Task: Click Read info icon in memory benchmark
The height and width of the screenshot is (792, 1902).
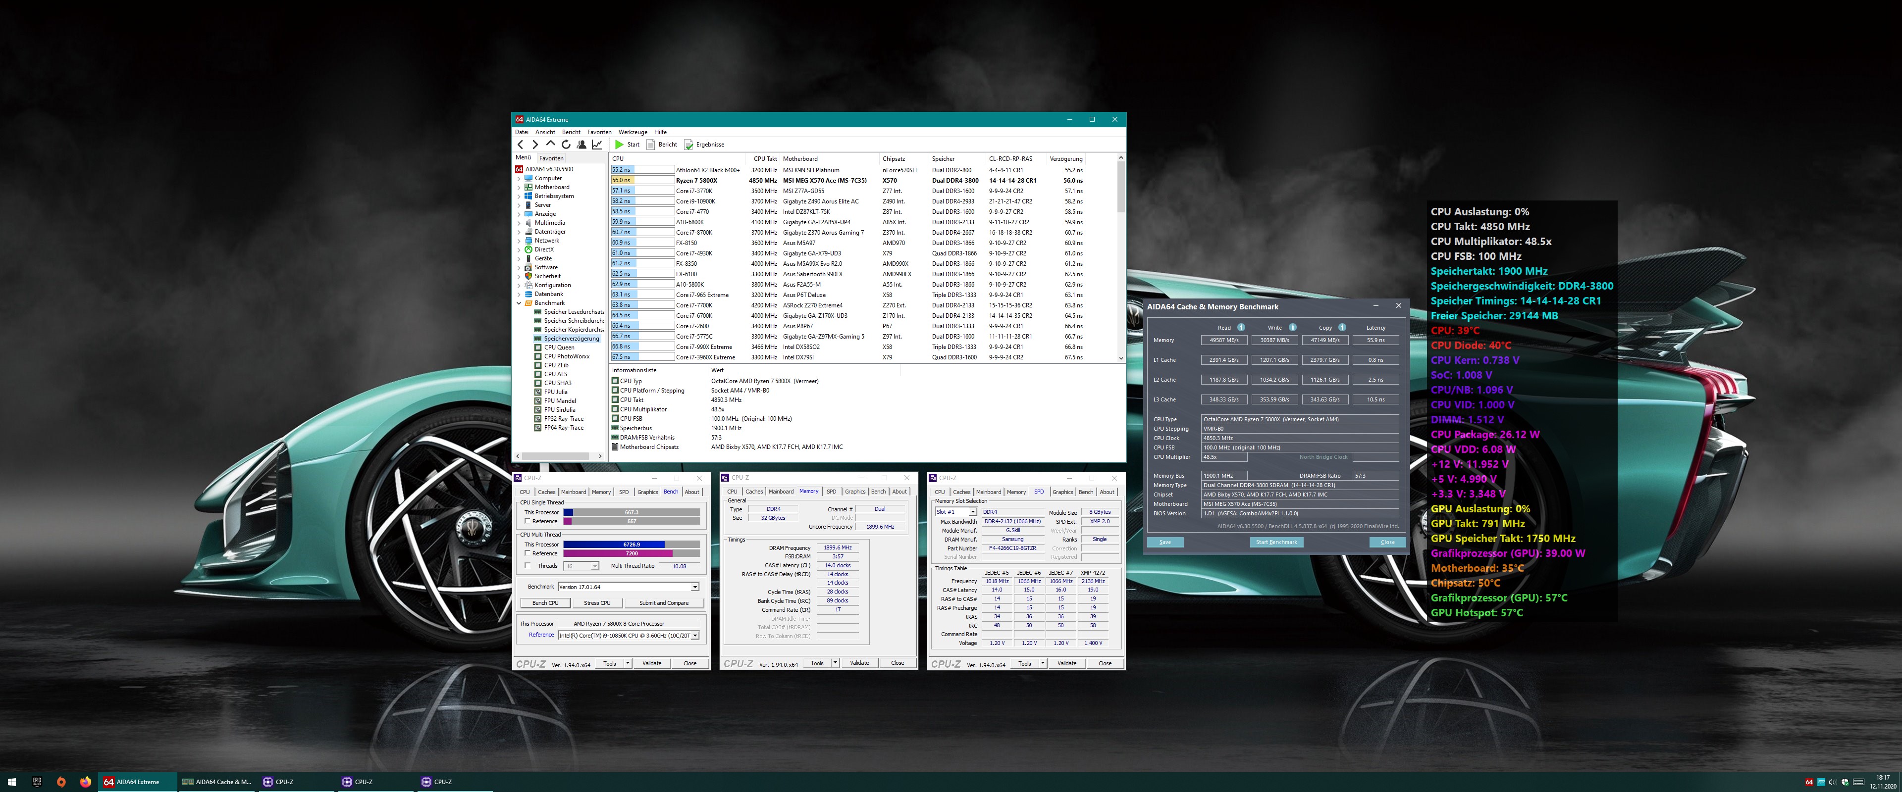Action: [x=1241, y=328]
